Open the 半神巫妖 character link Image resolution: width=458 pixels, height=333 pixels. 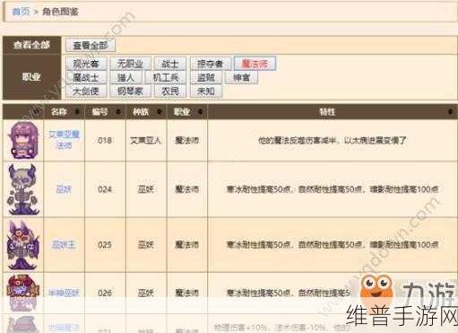64,293
